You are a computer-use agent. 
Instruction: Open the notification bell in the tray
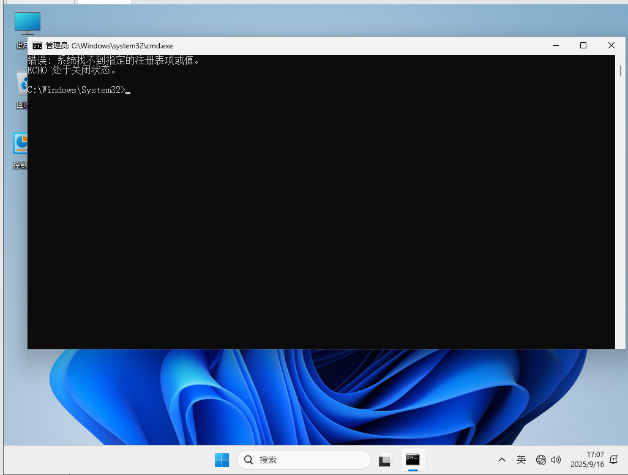(614, 460)
